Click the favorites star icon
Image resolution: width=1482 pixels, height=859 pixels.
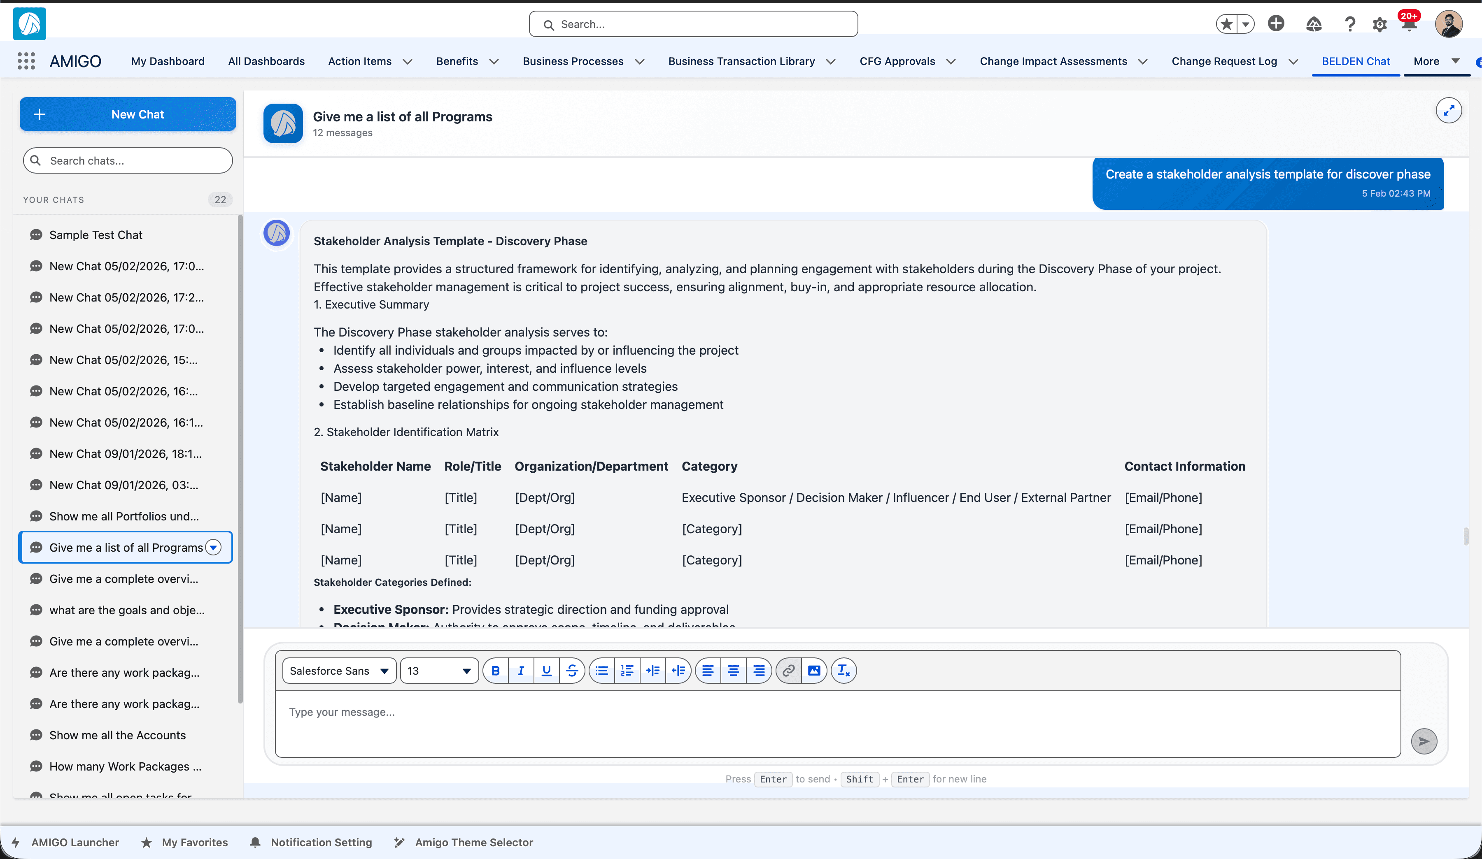tap(1226, 24)
